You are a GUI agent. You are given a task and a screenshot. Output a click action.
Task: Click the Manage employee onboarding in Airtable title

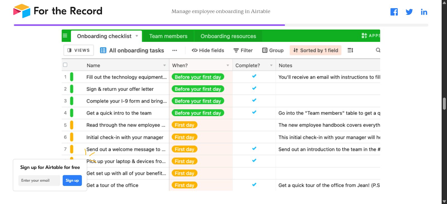[221, 11]
